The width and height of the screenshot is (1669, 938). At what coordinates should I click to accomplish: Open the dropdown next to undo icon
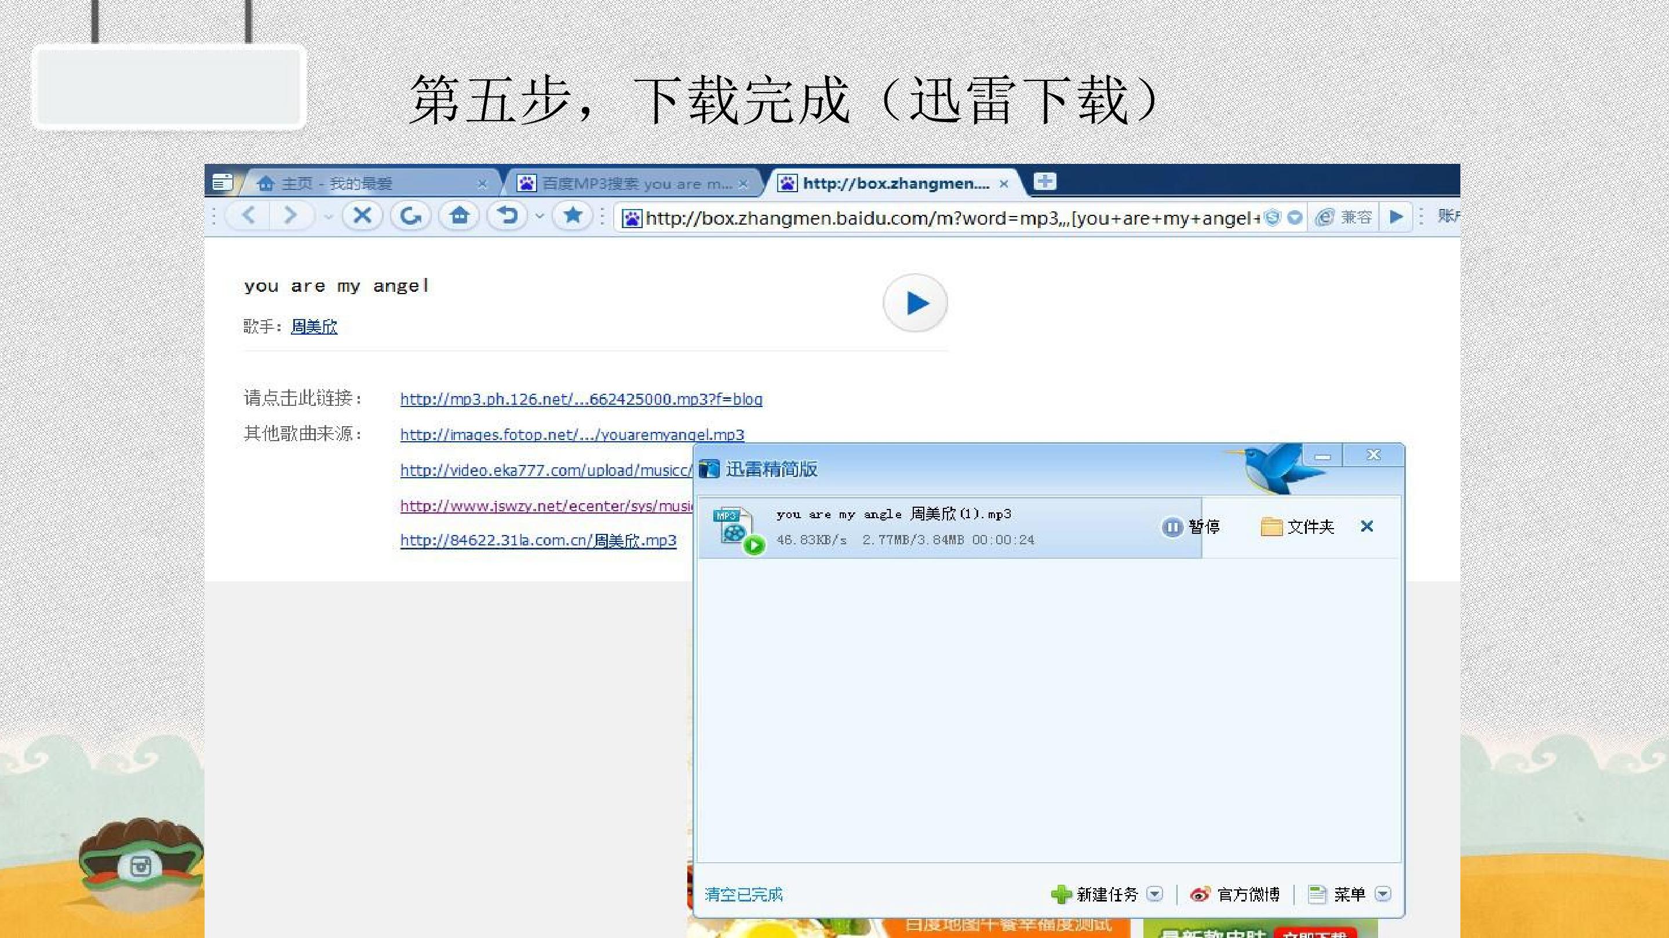point(539,215)
